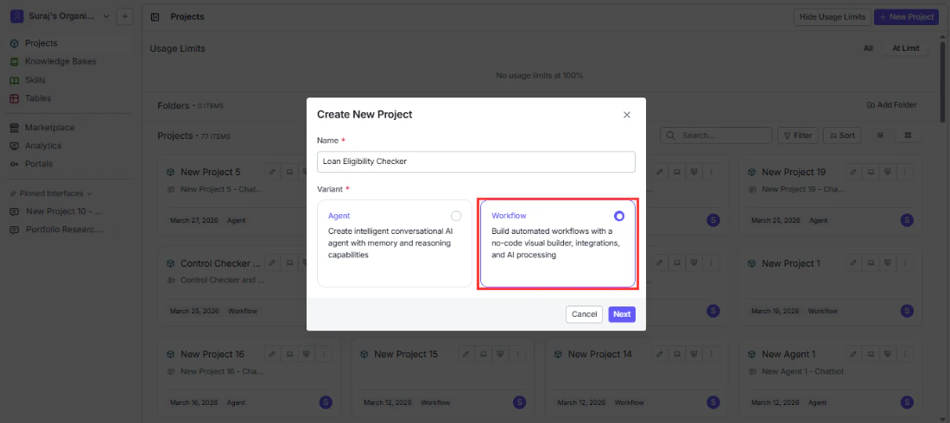Click presentation icon on New Project 16
950x423 pixels.
(307, 354)
